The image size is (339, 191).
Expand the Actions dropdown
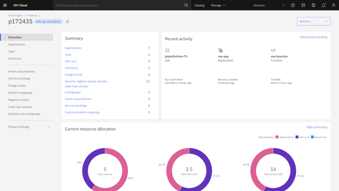(x=314, y=21)
